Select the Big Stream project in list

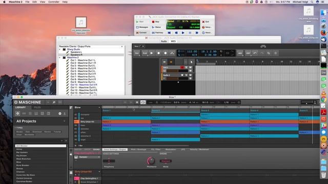(22, 155)
